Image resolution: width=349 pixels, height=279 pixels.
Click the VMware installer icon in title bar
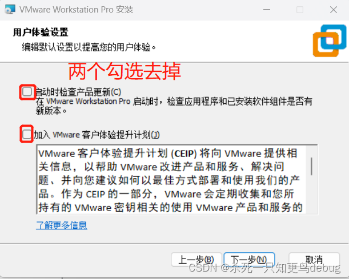pyautogui.click(x=10, y=10)
